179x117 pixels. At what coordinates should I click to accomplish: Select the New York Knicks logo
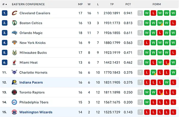click(15, 43)
